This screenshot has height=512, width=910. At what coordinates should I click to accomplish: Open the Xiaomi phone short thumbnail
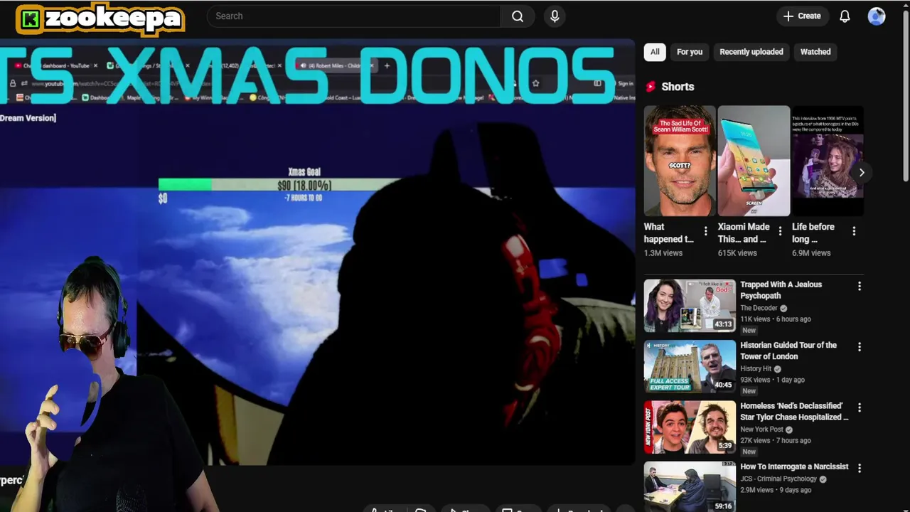click(754, 161)
